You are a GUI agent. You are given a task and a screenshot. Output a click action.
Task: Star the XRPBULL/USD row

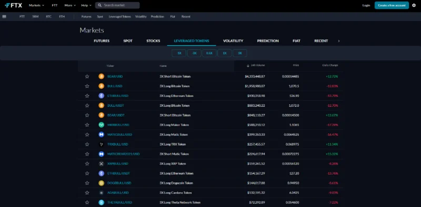[x=87, y=163]
